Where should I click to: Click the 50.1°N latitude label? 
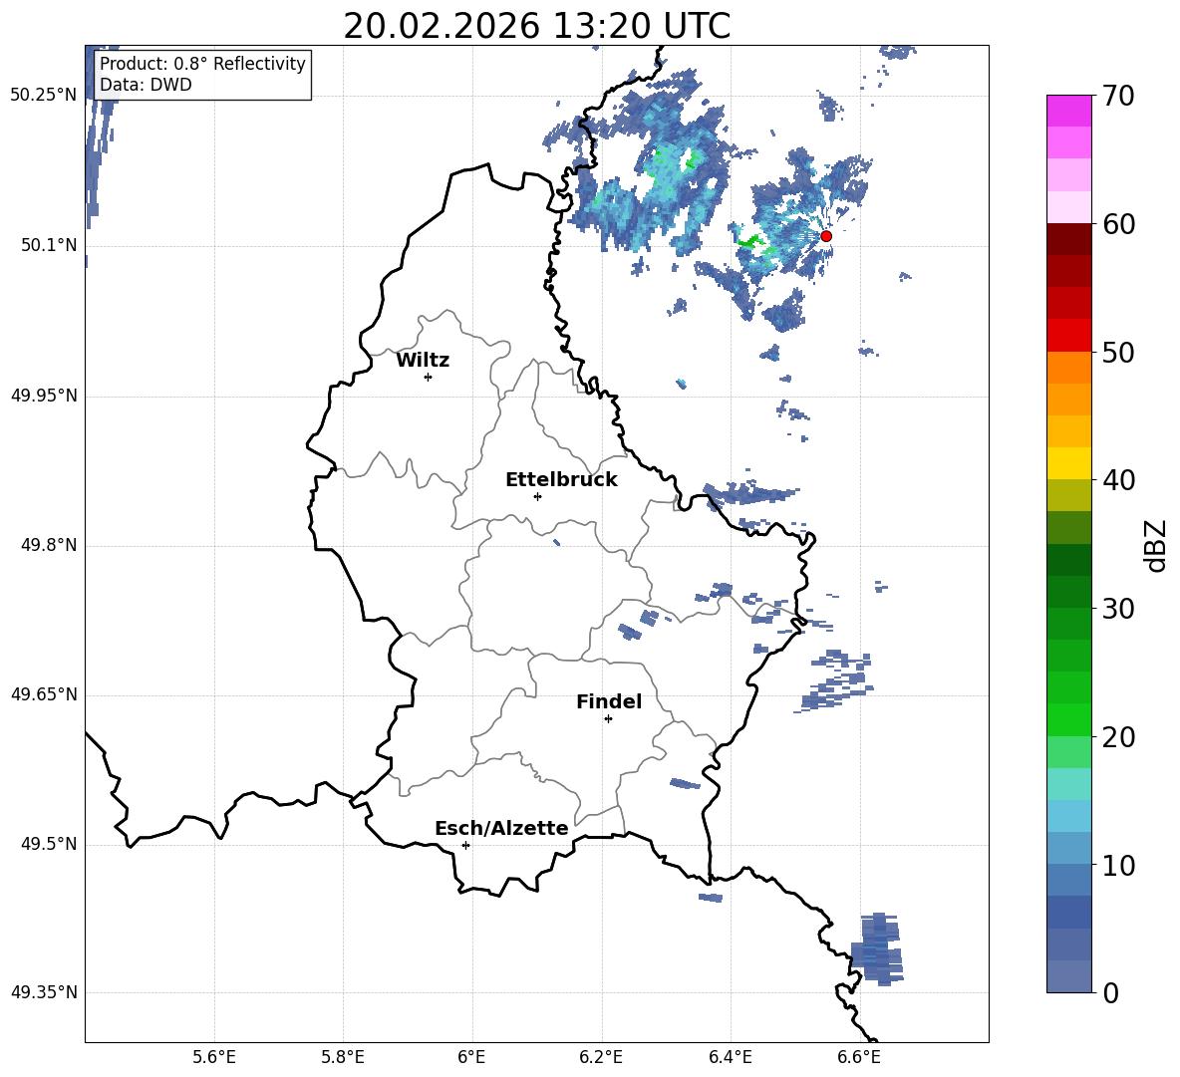pos(49,246)
